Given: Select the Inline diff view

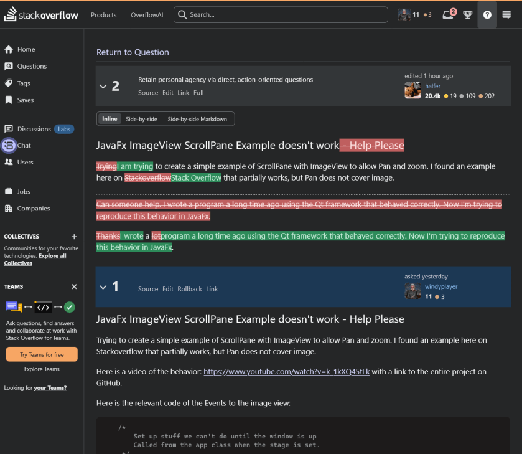Looking at the screenshot, I should click(x=110, y=119).
